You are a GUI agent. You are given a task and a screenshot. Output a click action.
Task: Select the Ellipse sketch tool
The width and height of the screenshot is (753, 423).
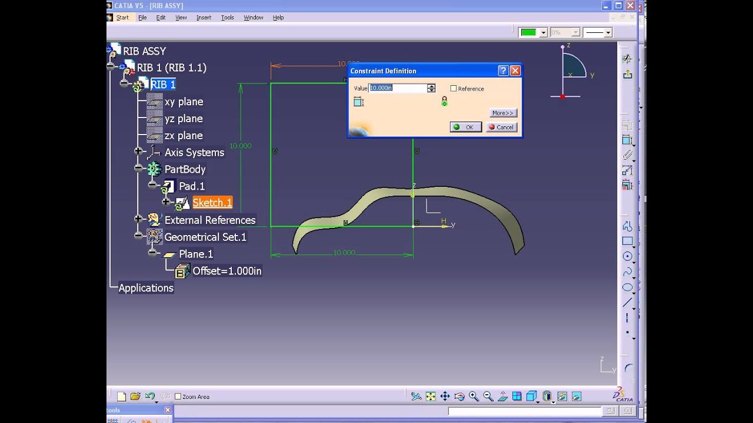627,287
